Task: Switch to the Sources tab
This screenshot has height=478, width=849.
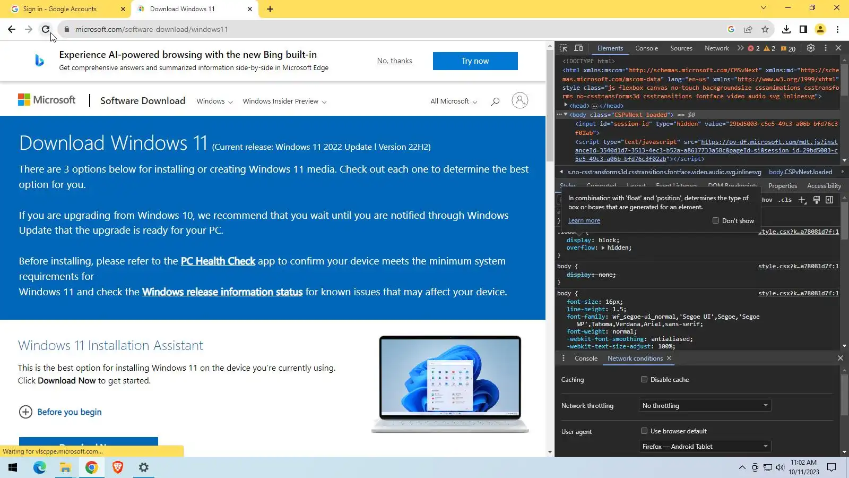Action: [681, 48]
